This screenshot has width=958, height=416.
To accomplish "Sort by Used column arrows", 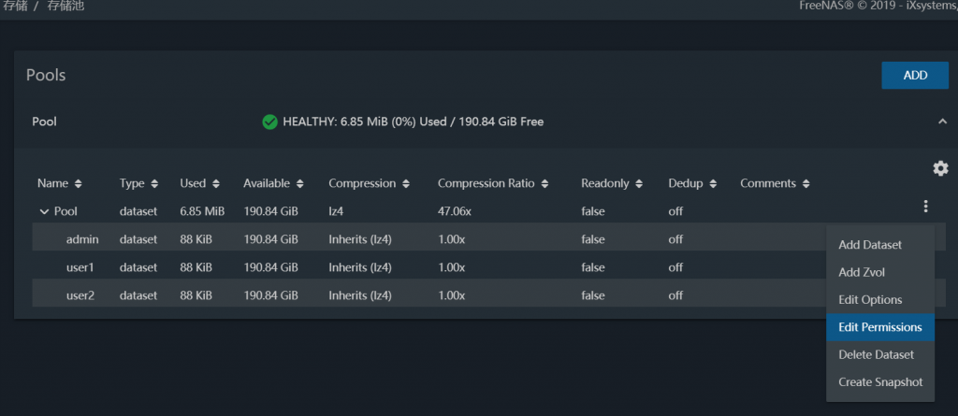I will [216, 184].
